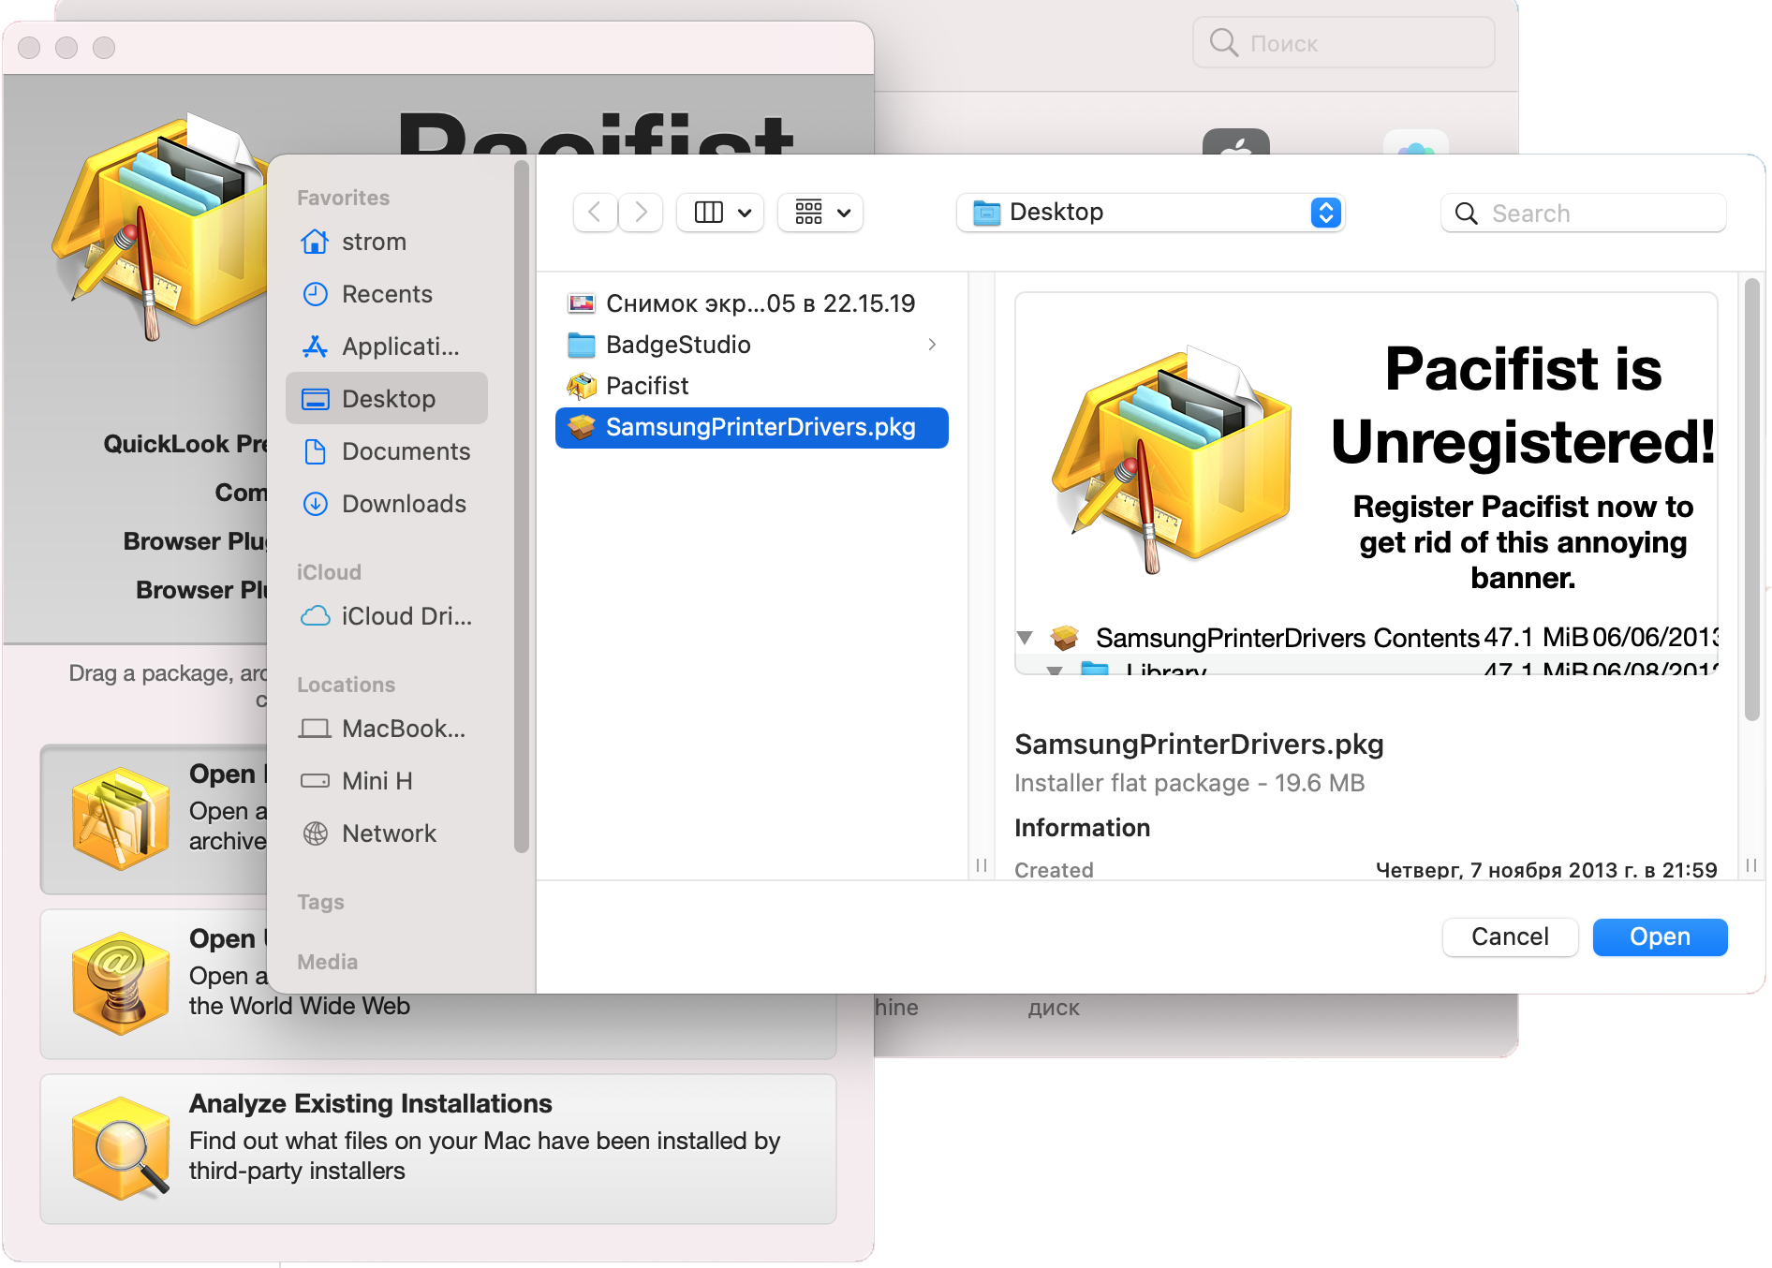Click the Favorites section header
Image resolution: width=1772 pixels, height=1268 pixels.
(x=343, y=198)
